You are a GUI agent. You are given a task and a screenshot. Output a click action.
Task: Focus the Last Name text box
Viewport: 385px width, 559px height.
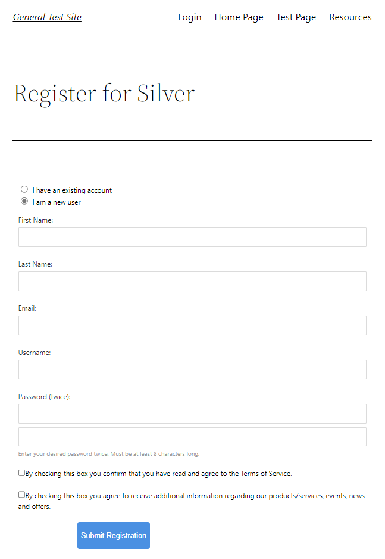coord(192,281)
